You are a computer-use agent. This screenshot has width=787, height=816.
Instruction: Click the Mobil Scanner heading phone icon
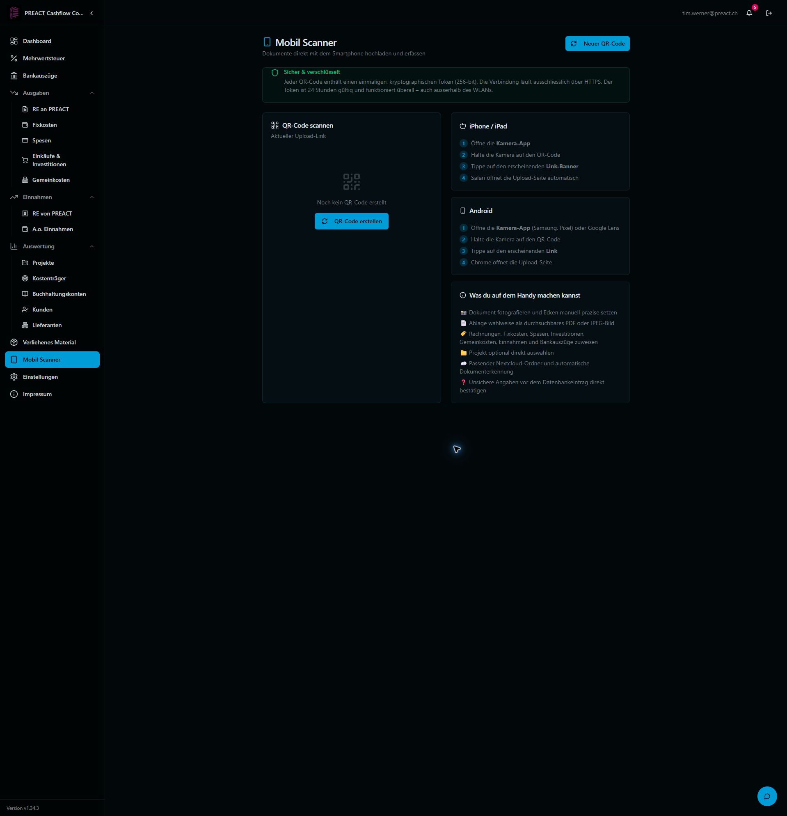pyautogui.click(x=267, y=42)
